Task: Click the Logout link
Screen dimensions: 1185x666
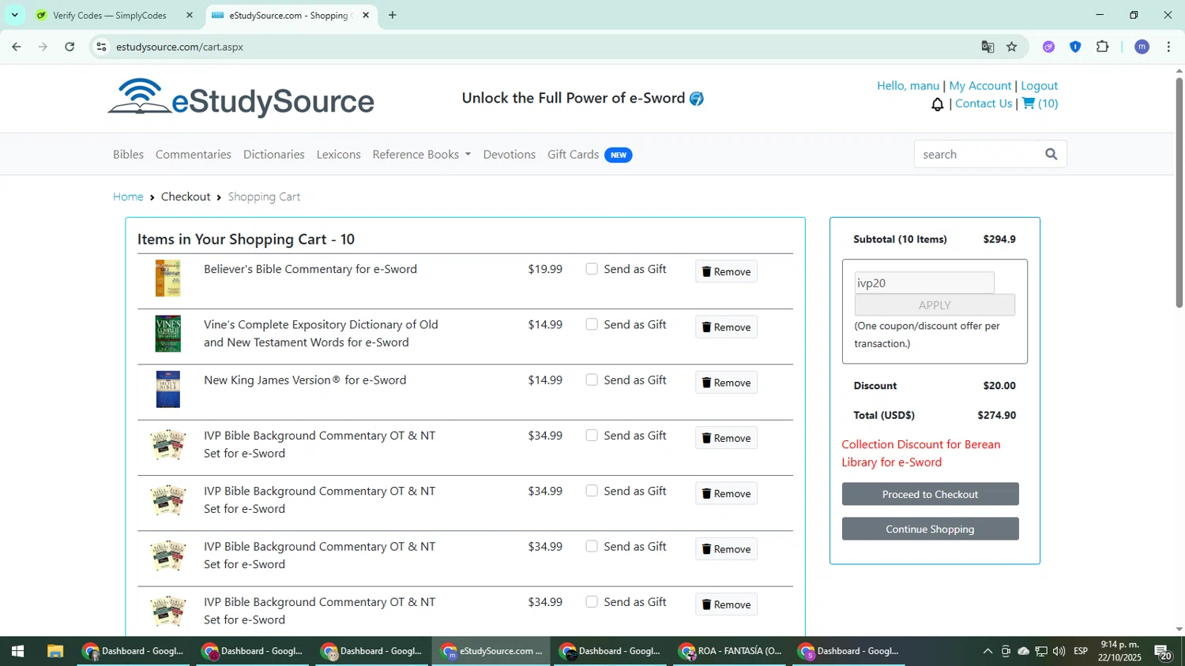Action: click(1039, 85)
